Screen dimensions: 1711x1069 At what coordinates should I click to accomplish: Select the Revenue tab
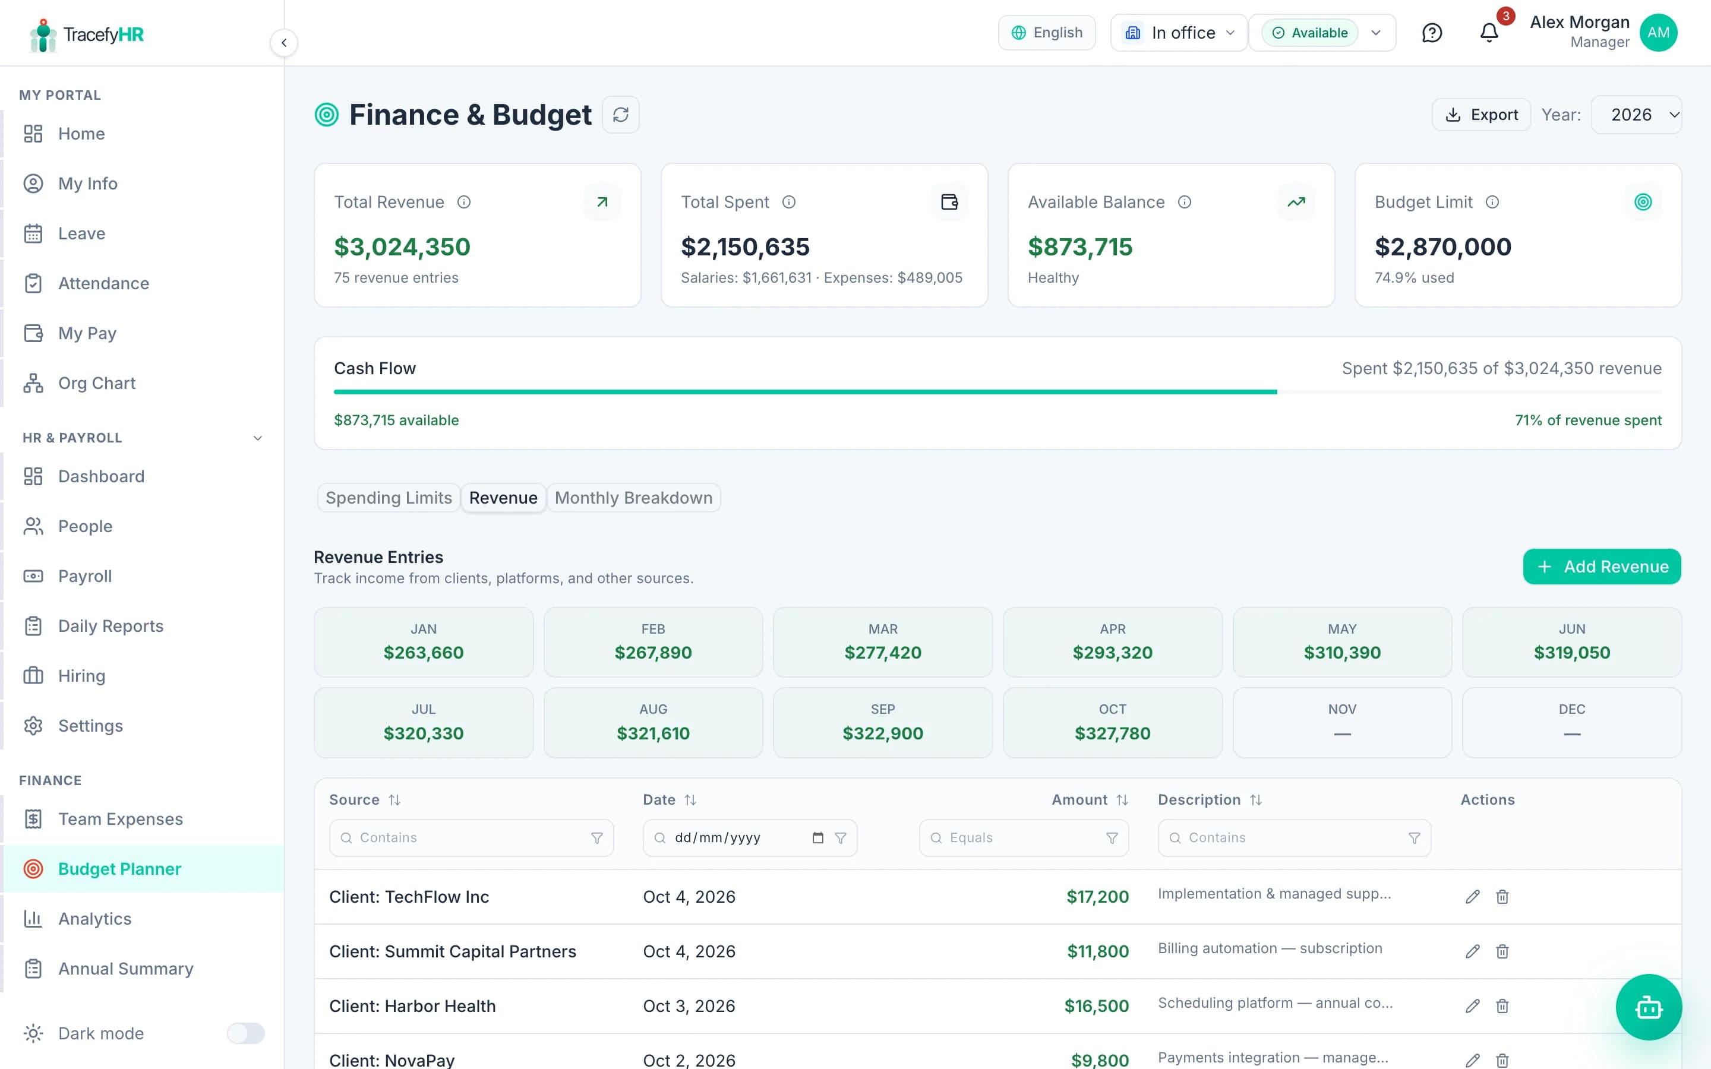[x=503, y=498]
